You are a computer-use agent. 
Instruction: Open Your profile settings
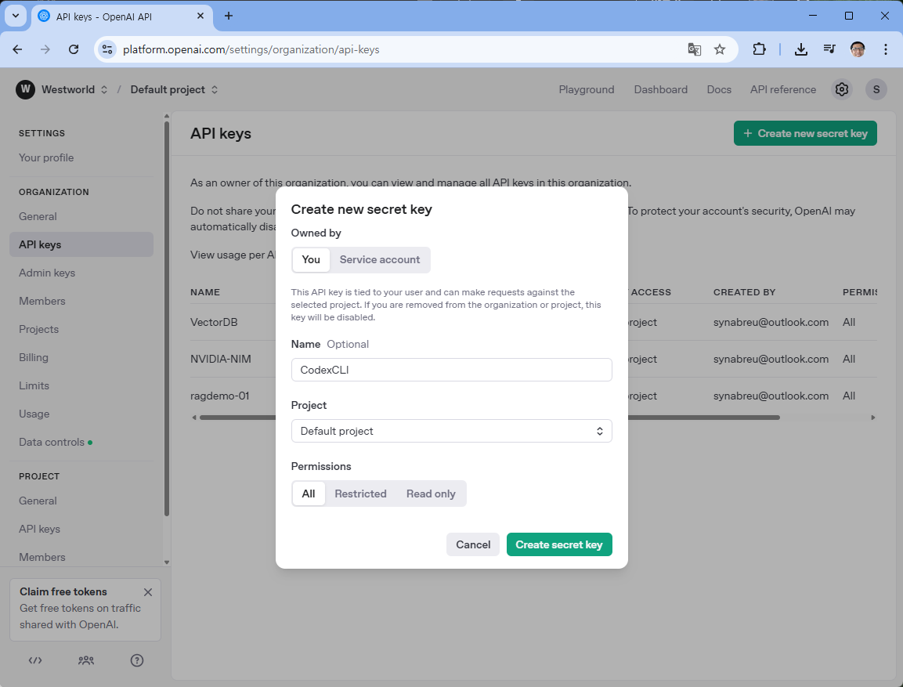tap(46, 157)
